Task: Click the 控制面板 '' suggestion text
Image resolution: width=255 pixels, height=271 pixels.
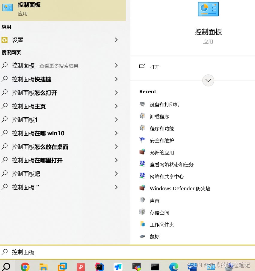Action: [25, 187]
